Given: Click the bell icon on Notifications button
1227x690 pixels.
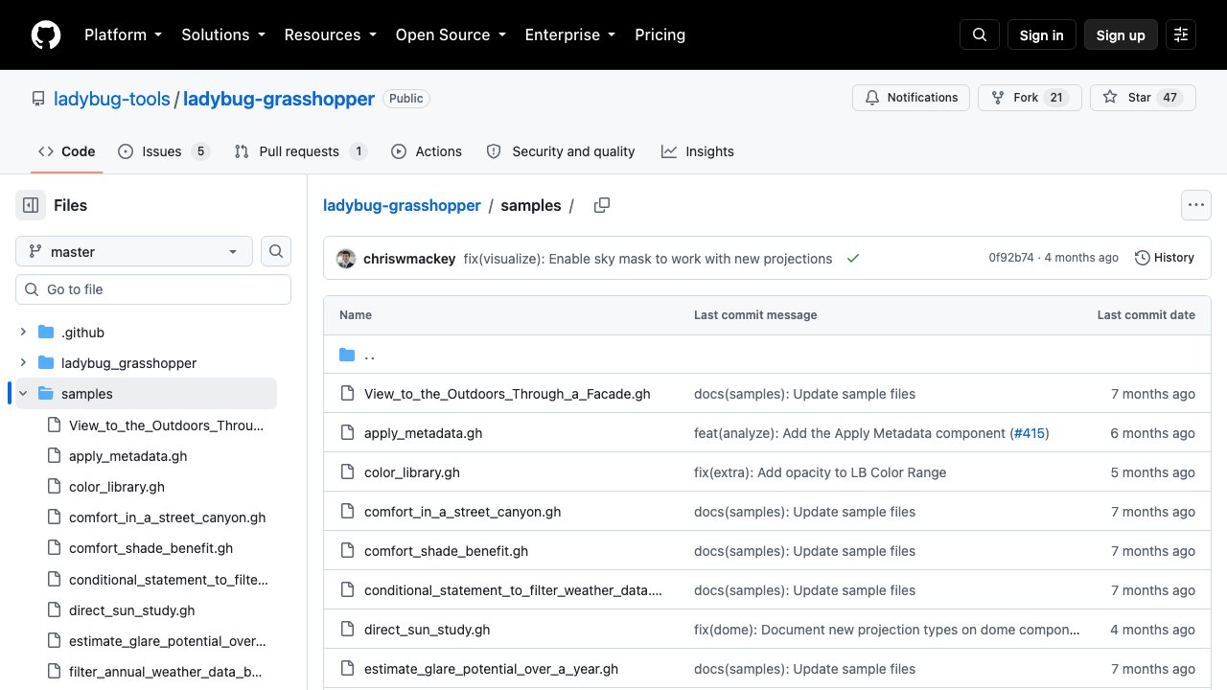Looking at the screenshot, I should pyautogui.click(x=872, y=98).
